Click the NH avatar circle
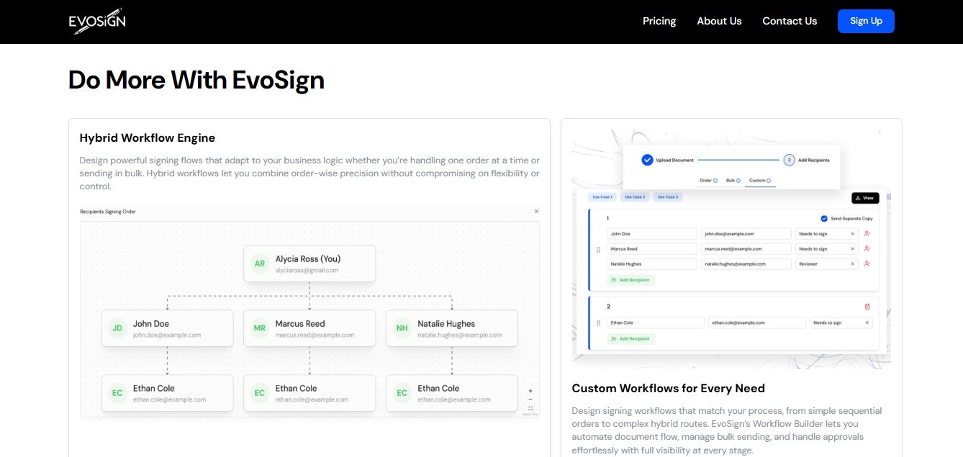This screenshot has width=963, height=457. point(402,328)
